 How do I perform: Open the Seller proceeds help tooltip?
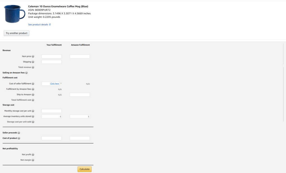pos(19,133)
